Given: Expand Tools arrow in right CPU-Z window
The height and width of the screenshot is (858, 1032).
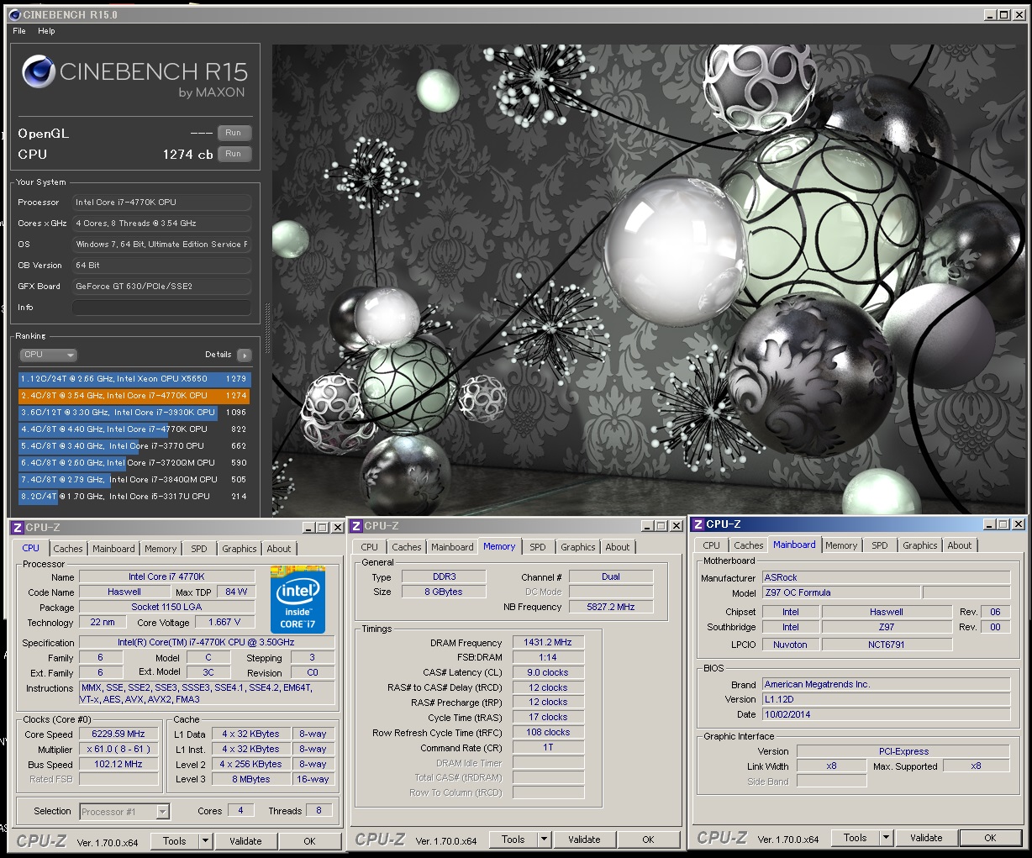Looking at the screenshot, I should [x=886, y=838].
